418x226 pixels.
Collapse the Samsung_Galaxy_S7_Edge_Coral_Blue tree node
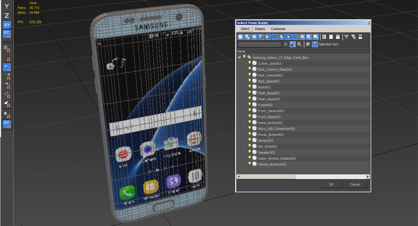pyautogui.click(x=240, y=57)
